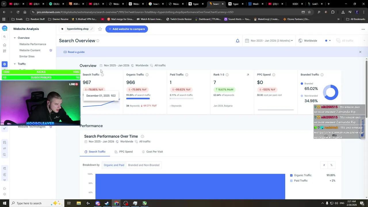This screenshot has height=207, width=368.
Task: Click the browser address bar URL
Action: 135,12
